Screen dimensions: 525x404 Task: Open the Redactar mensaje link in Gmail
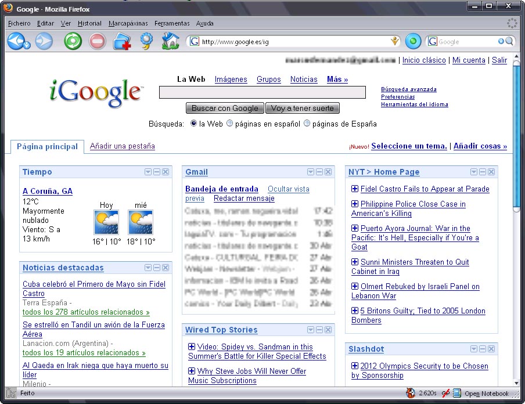click(244, 198)
